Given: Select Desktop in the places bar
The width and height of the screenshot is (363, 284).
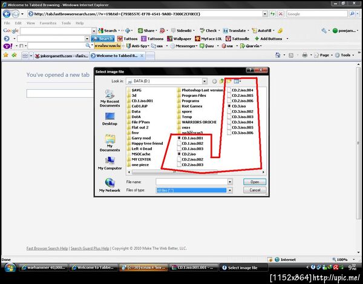Looking at the screenshot, I should (x=110, y=119).
